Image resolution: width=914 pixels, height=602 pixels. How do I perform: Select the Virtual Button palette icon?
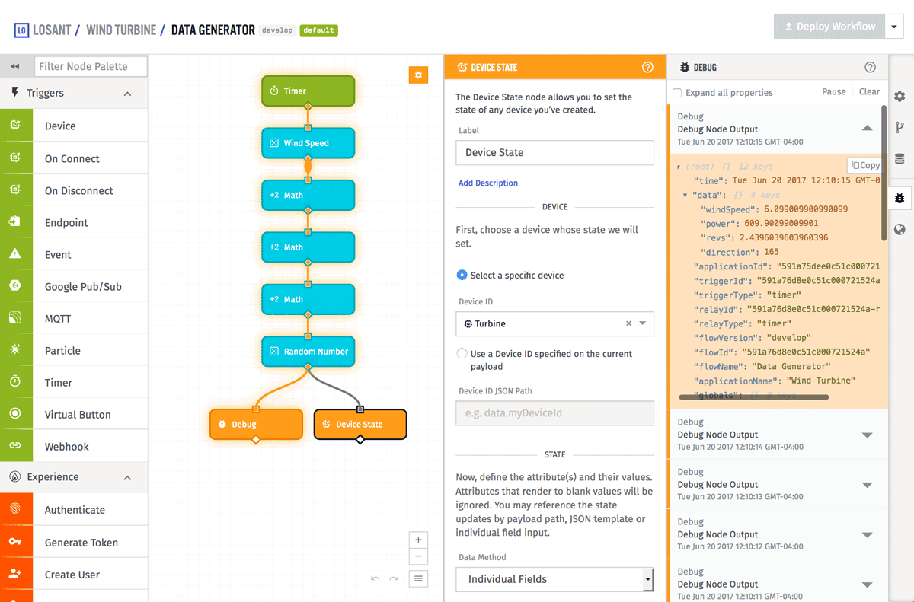(16, 414)
